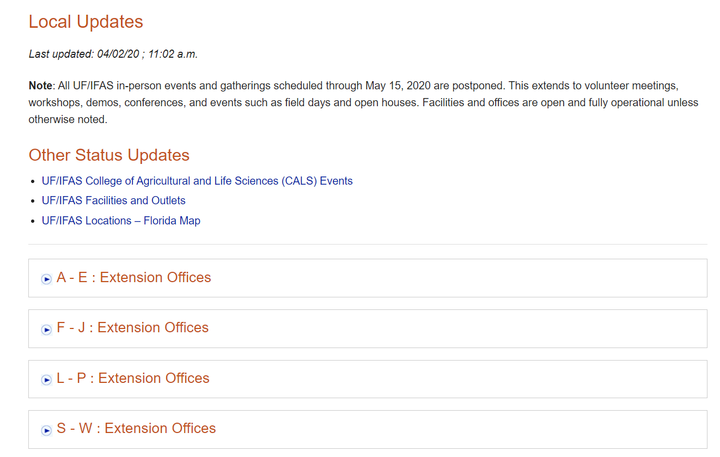Expand the S - W : Extension Offices section title
The width and height of the screenshot is (720, 457).
[136, 428]
